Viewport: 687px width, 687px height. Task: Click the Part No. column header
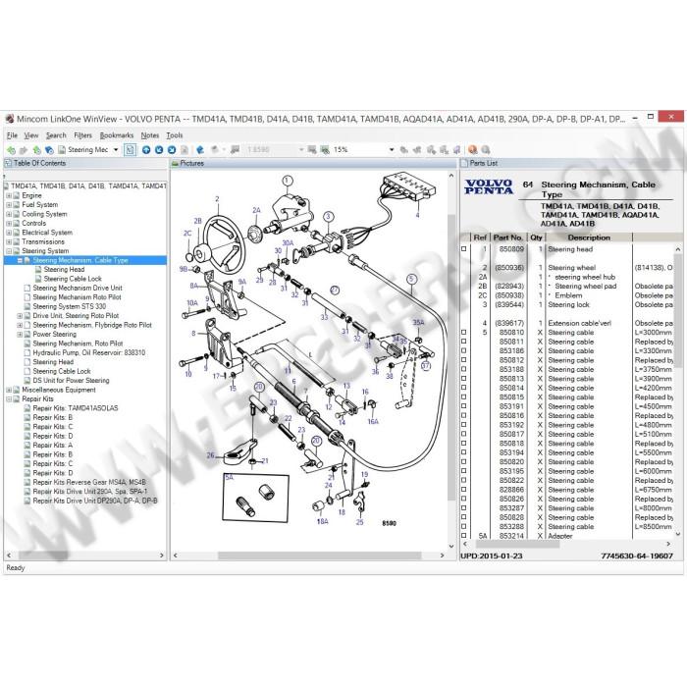click(507, 238)
